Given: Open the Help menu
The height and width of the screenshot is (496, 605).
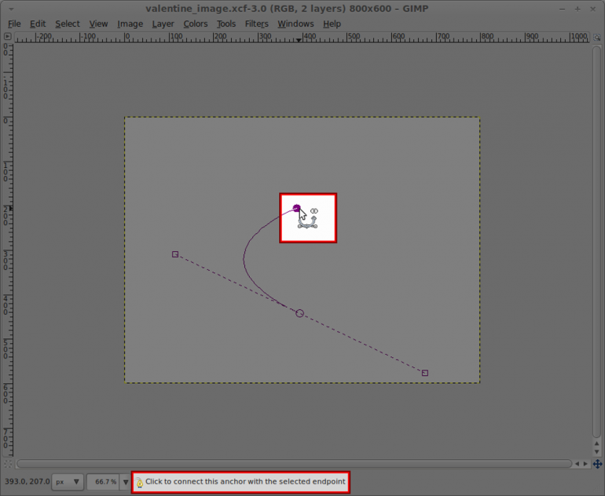Looking at the screenshot, I should [332, 24].
